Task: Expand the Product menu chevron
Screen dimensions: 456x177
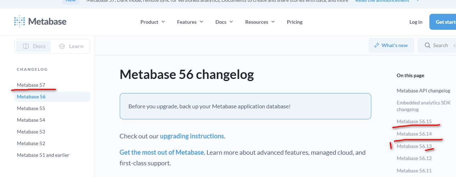Action: [x=163, y=22]
